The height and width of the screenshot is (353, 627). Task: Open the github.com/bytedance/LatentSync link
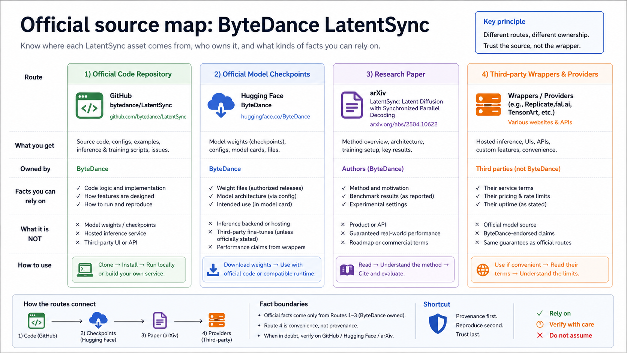click(x=148, y=117)
